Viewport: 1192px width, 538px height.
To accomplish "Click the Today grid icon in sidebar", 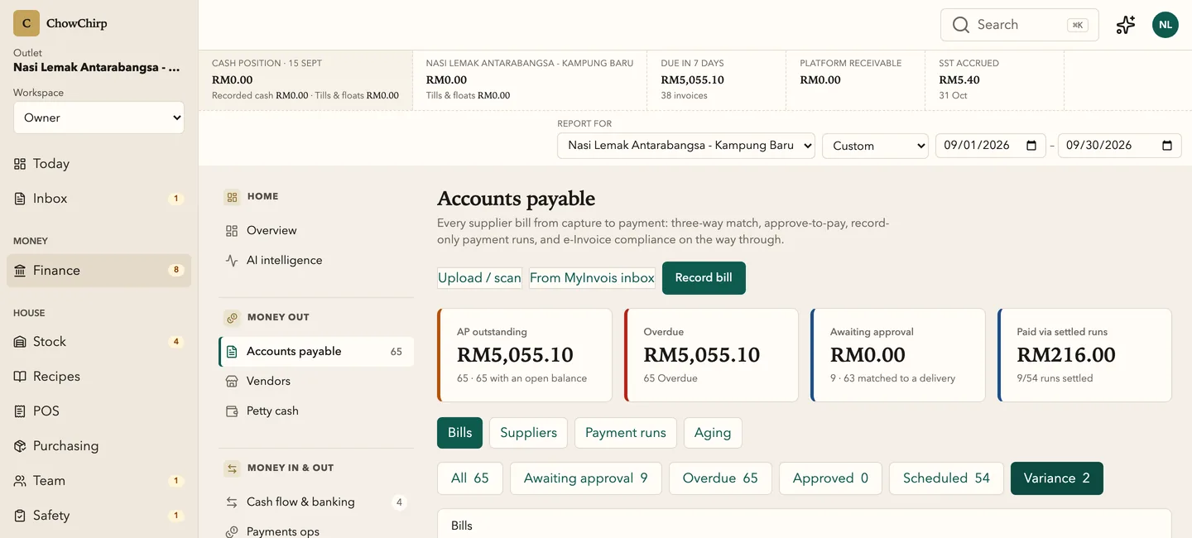I will [x=20, y=164].
